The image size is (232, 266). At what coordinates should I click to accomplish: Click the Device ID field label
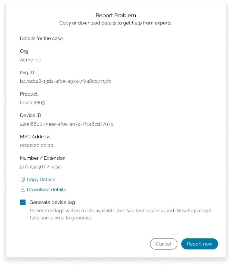[30, 116]
